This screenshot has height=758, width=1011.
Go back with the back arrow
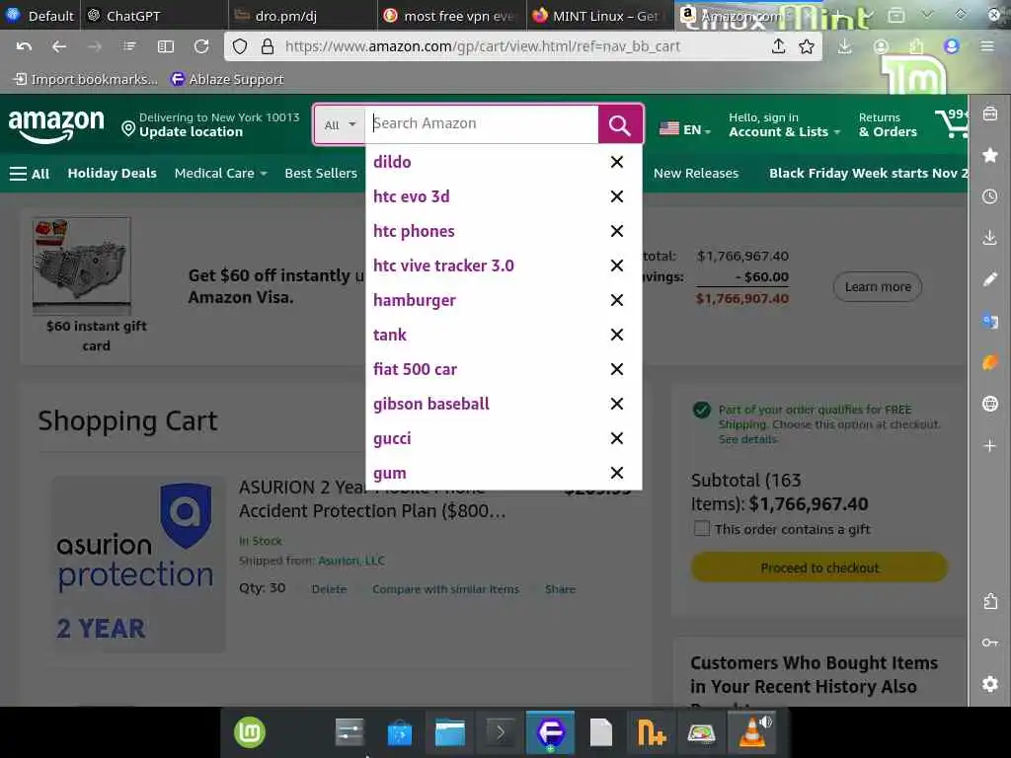coord(58,46)
